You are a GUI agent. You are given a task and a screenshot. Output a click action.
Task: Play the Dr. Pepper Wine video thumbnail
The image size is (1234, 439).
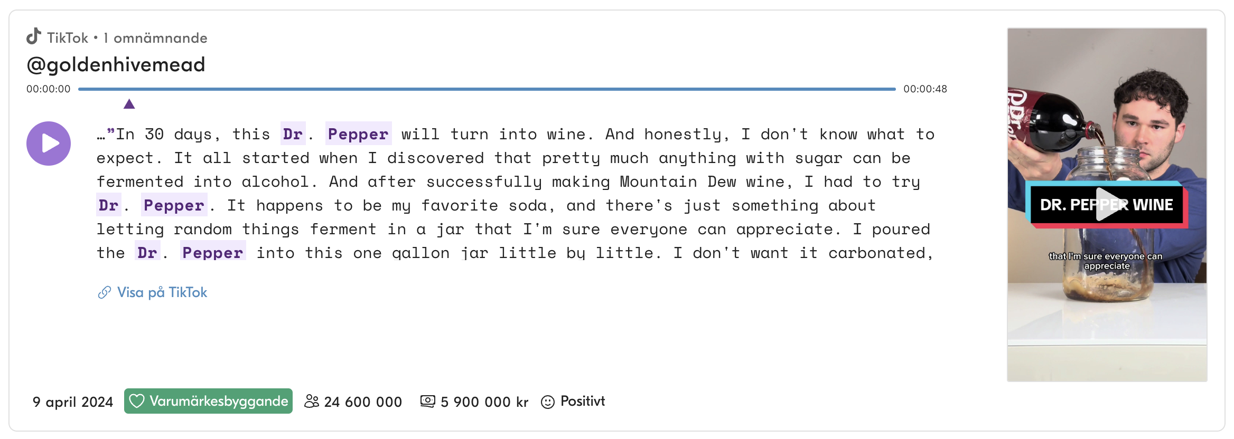tap(1107, 205)
